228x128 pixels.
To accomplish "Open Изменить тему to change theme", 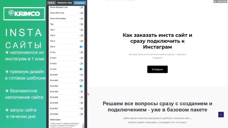I will coord(64,3).
